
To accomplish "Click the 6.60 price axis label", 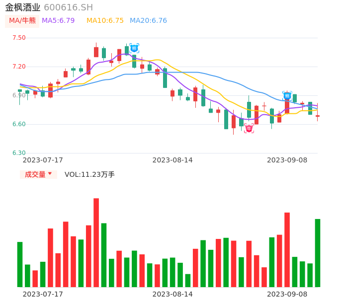I will tap(19, 124).
